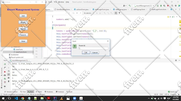
Task: Click the restore layout icon in Run sidebar
Action: [5, 86]
